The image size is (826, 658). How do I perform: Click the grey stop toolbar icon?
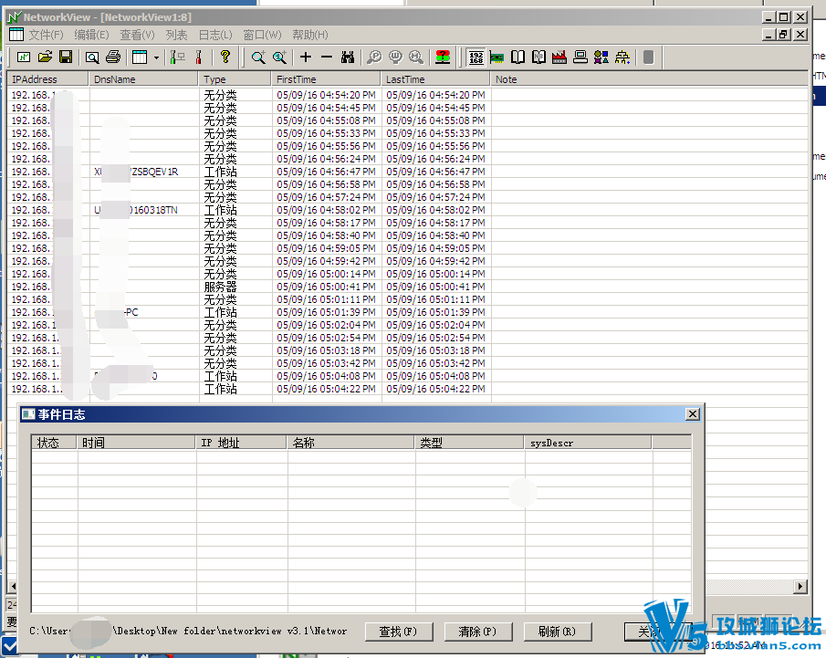648,57
